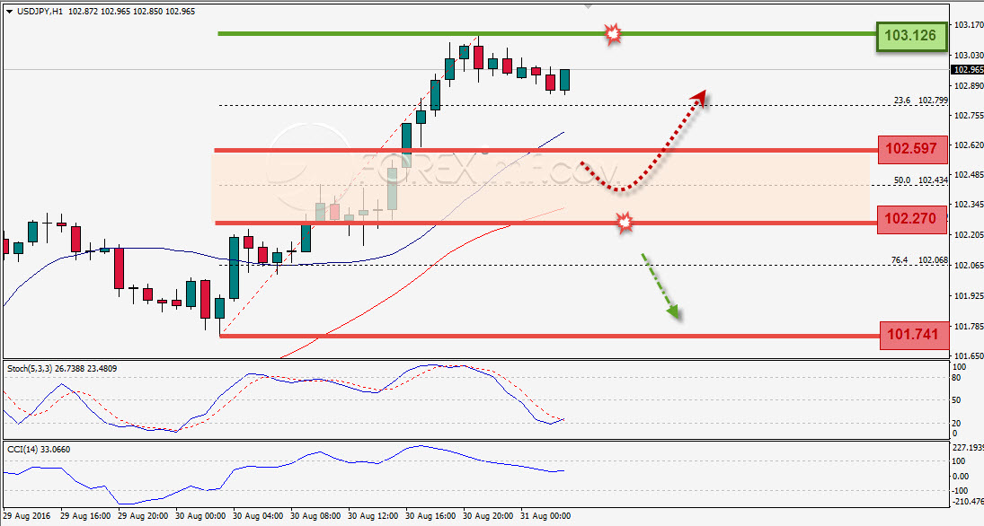Select the black current price tag 102.965
The image size is (984, 526).
[968, 70]
